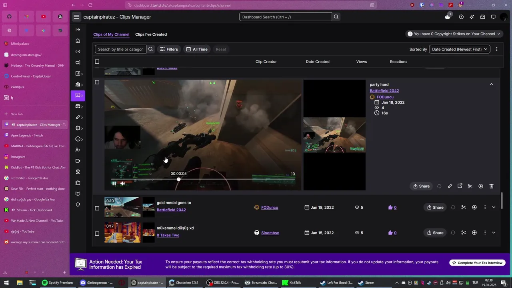Switch to Clips I've Created tab
This screenshot has width=512, height=288.
coord(151,34)
